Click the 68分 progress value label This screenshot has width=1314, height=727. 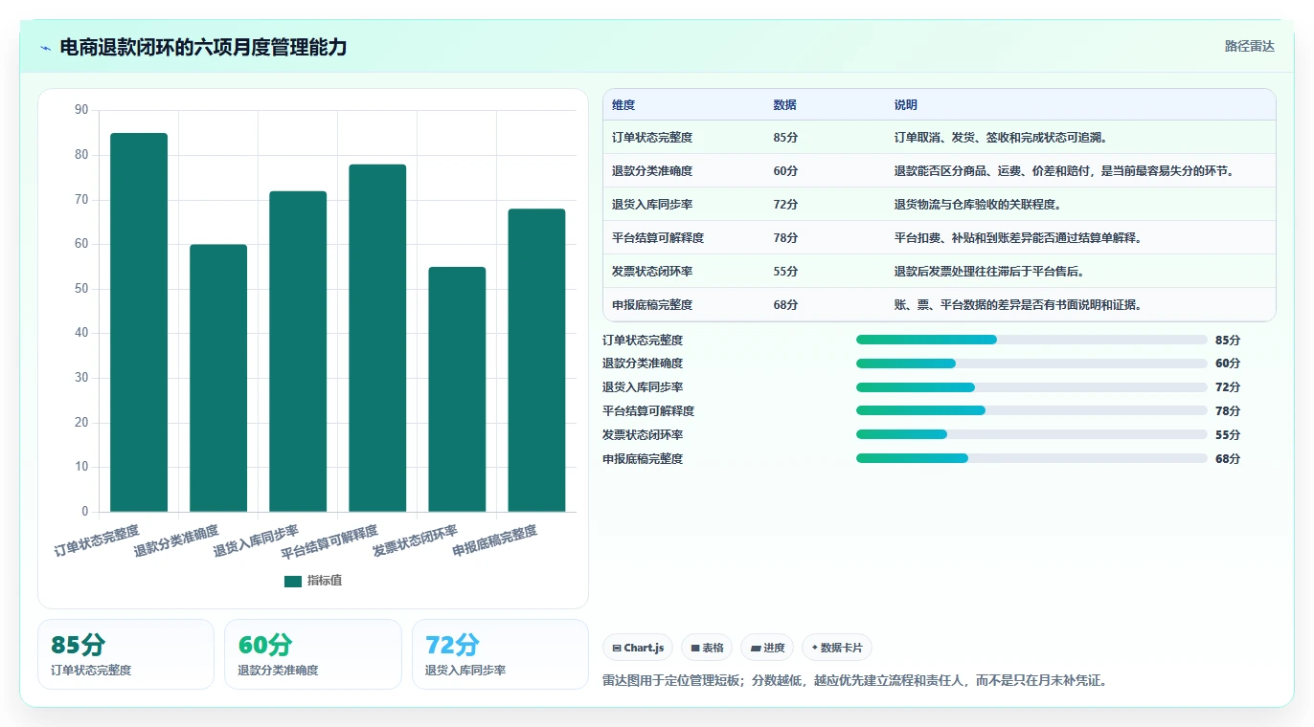[1228, 459]
